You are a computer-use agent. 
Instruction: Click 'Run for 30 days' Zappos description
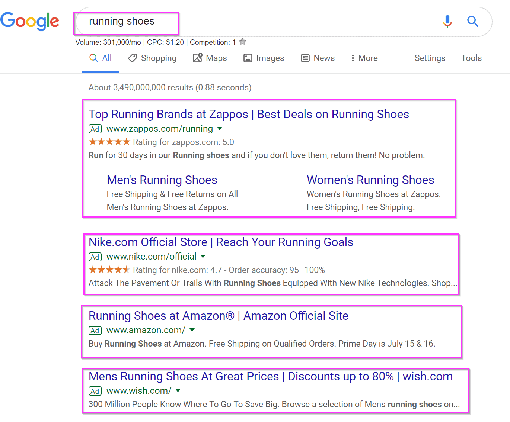point(256,155)
